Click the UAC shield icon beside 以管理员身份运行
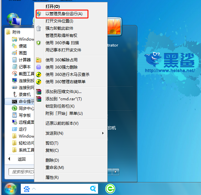 click(x=39, y=14)
